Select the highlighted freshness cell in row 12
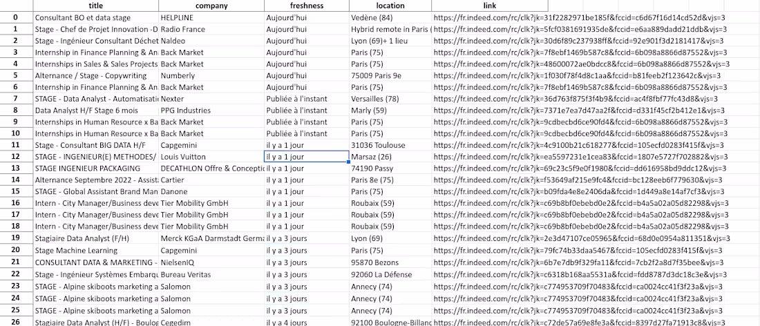This screenshot has height=326, width=760. 306,157
